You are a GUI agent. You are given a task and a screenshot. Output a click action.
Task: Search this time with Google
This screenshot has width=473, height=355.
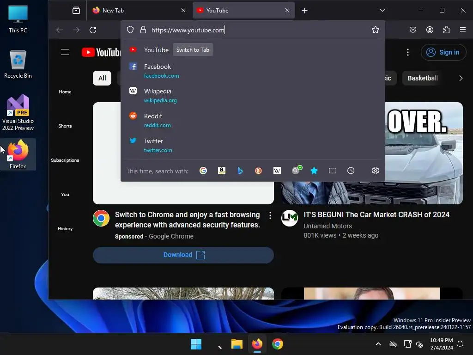[203, 171]
